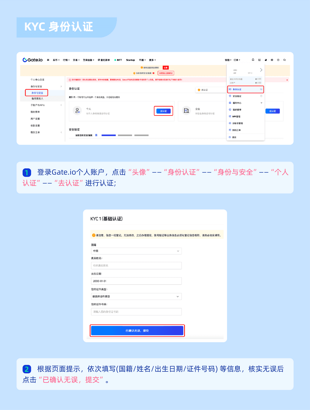Click the notification bell icon

point(253,60)
